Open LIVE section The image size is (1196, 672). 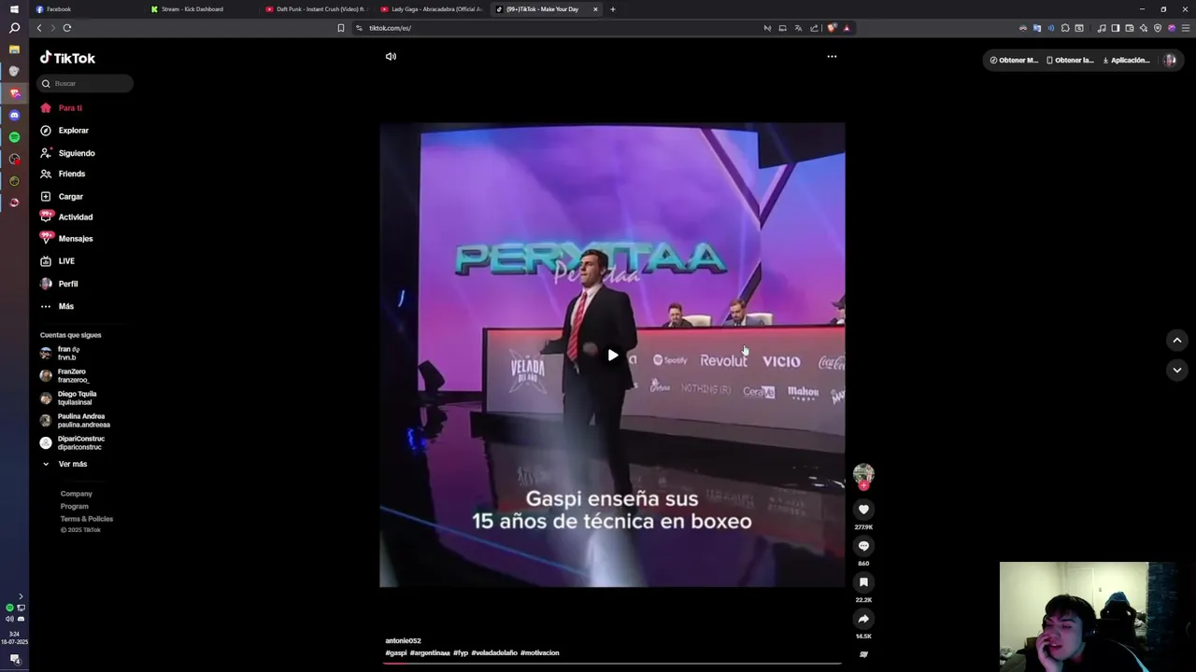pos(58,261)
